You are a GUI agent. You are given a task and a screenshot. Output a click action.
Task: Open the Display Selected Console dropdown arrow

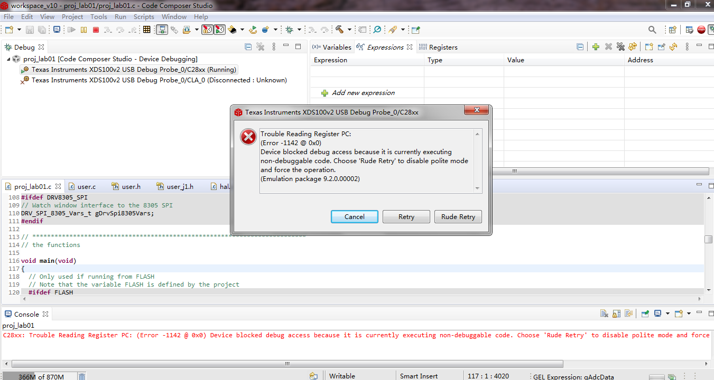pyautogui.click(x=668, y=313)
